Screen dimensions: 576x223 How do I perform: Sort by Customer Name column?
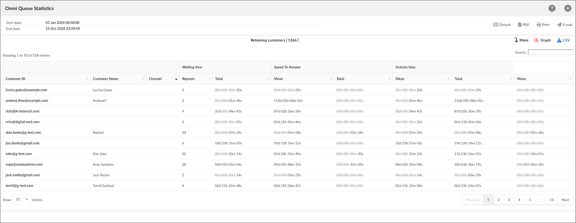tap(118, 79)
